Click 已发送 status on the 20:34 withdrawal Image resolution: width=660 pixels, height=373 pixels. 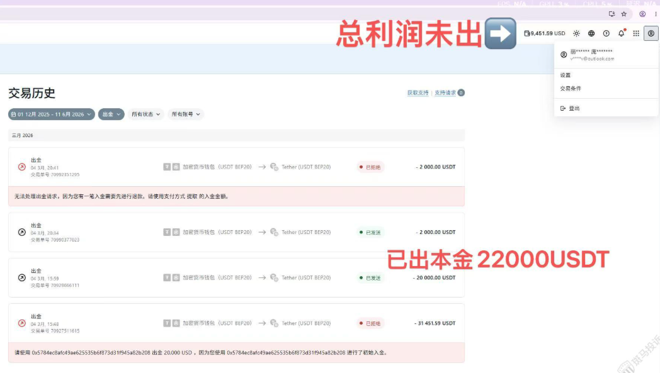click(370, 233)
